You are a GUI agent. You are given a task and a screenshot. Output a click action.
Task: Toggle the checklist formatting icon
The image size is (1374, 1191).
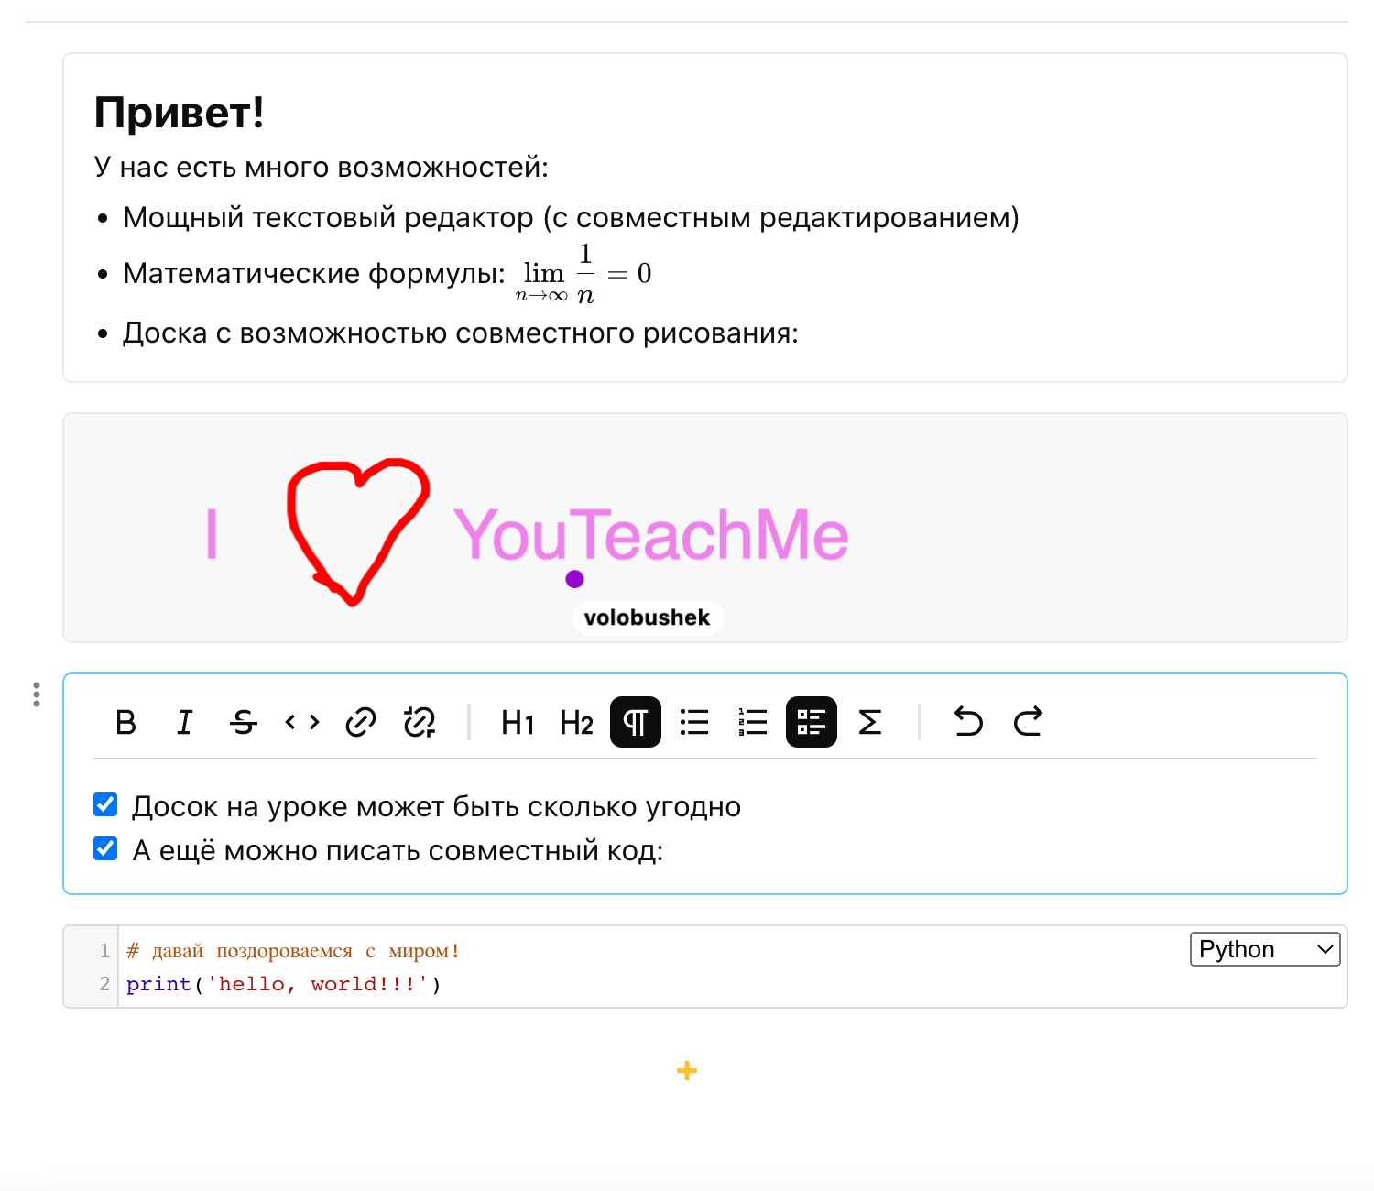tap(811, 722)
